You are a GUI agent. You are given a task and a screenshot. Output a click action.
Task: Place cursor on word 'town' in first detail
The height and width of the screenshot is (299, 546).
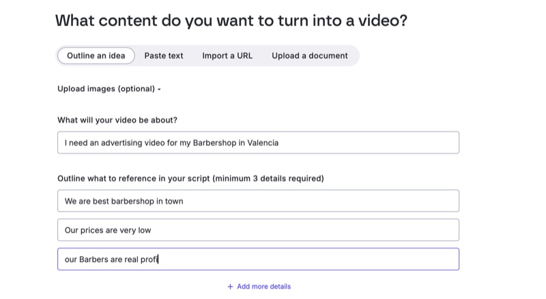tap(174, 201)
